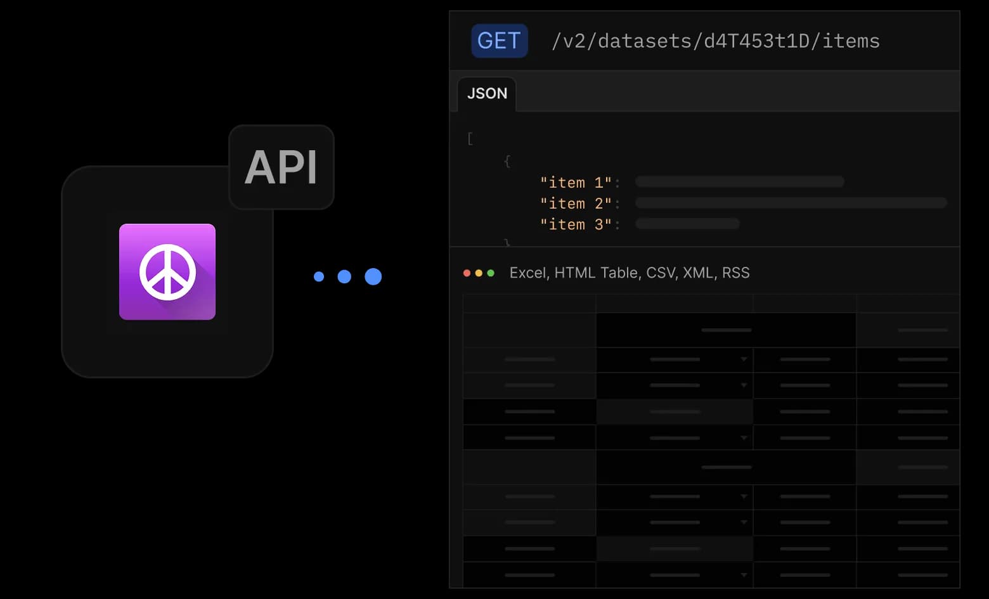Click the blue GET method badge
The width and height of the screenshot is (989, 599).
coord(500,41)
